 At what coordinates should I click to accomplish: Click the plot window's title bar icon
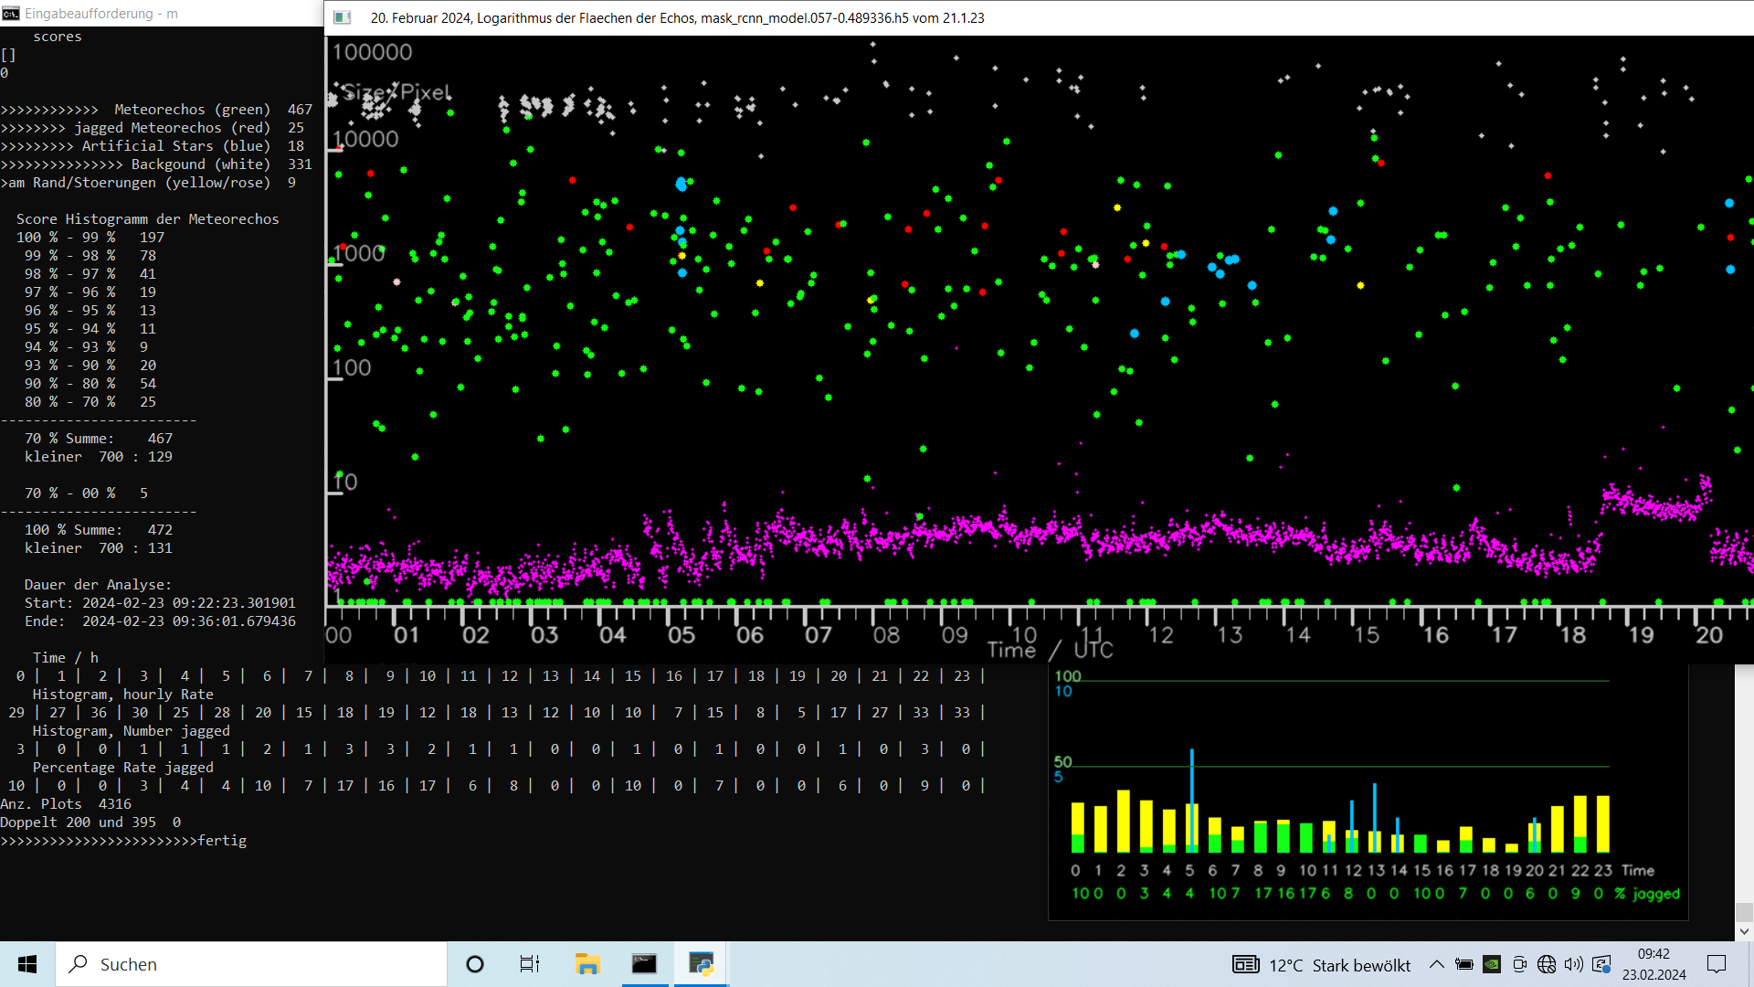[x=343, y=17]
